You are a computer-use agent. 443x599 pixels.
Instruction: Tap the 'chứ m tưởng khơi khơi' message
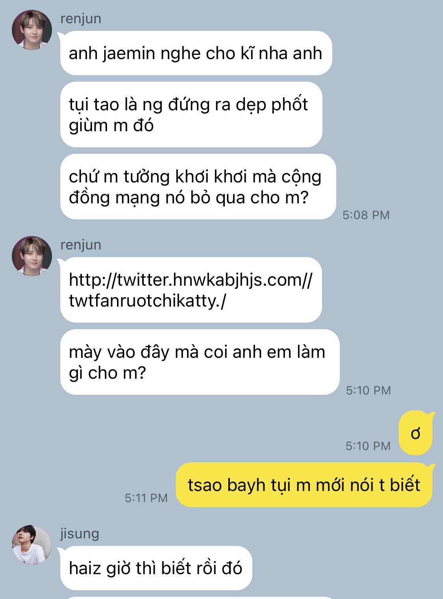coord(198,187)
